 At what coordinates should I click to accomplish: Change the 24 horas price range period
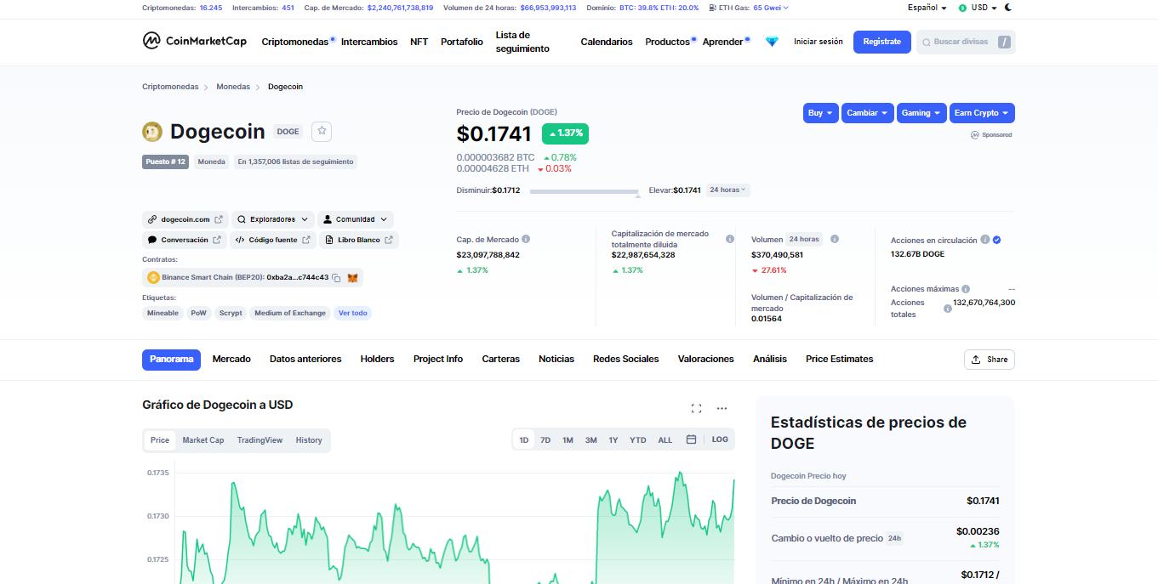pyautogui.click(x=728, y=190)
